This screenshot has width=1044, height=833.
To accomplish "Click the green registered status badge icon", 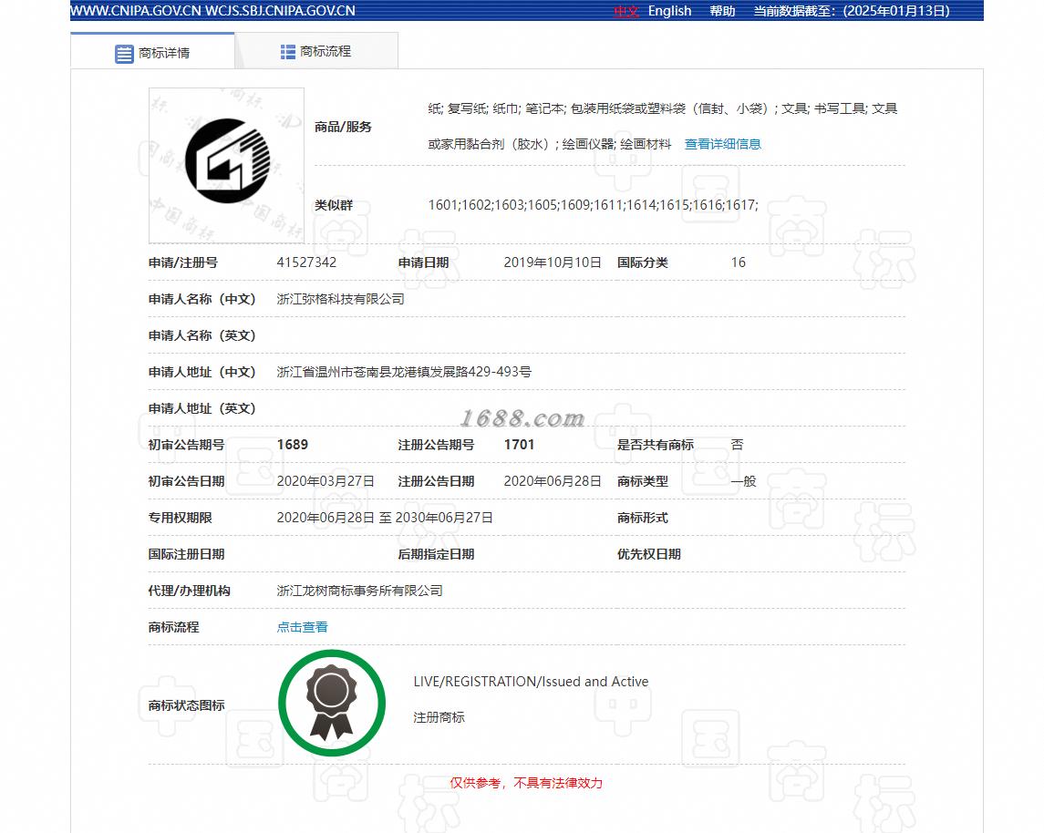I will 332,703.
